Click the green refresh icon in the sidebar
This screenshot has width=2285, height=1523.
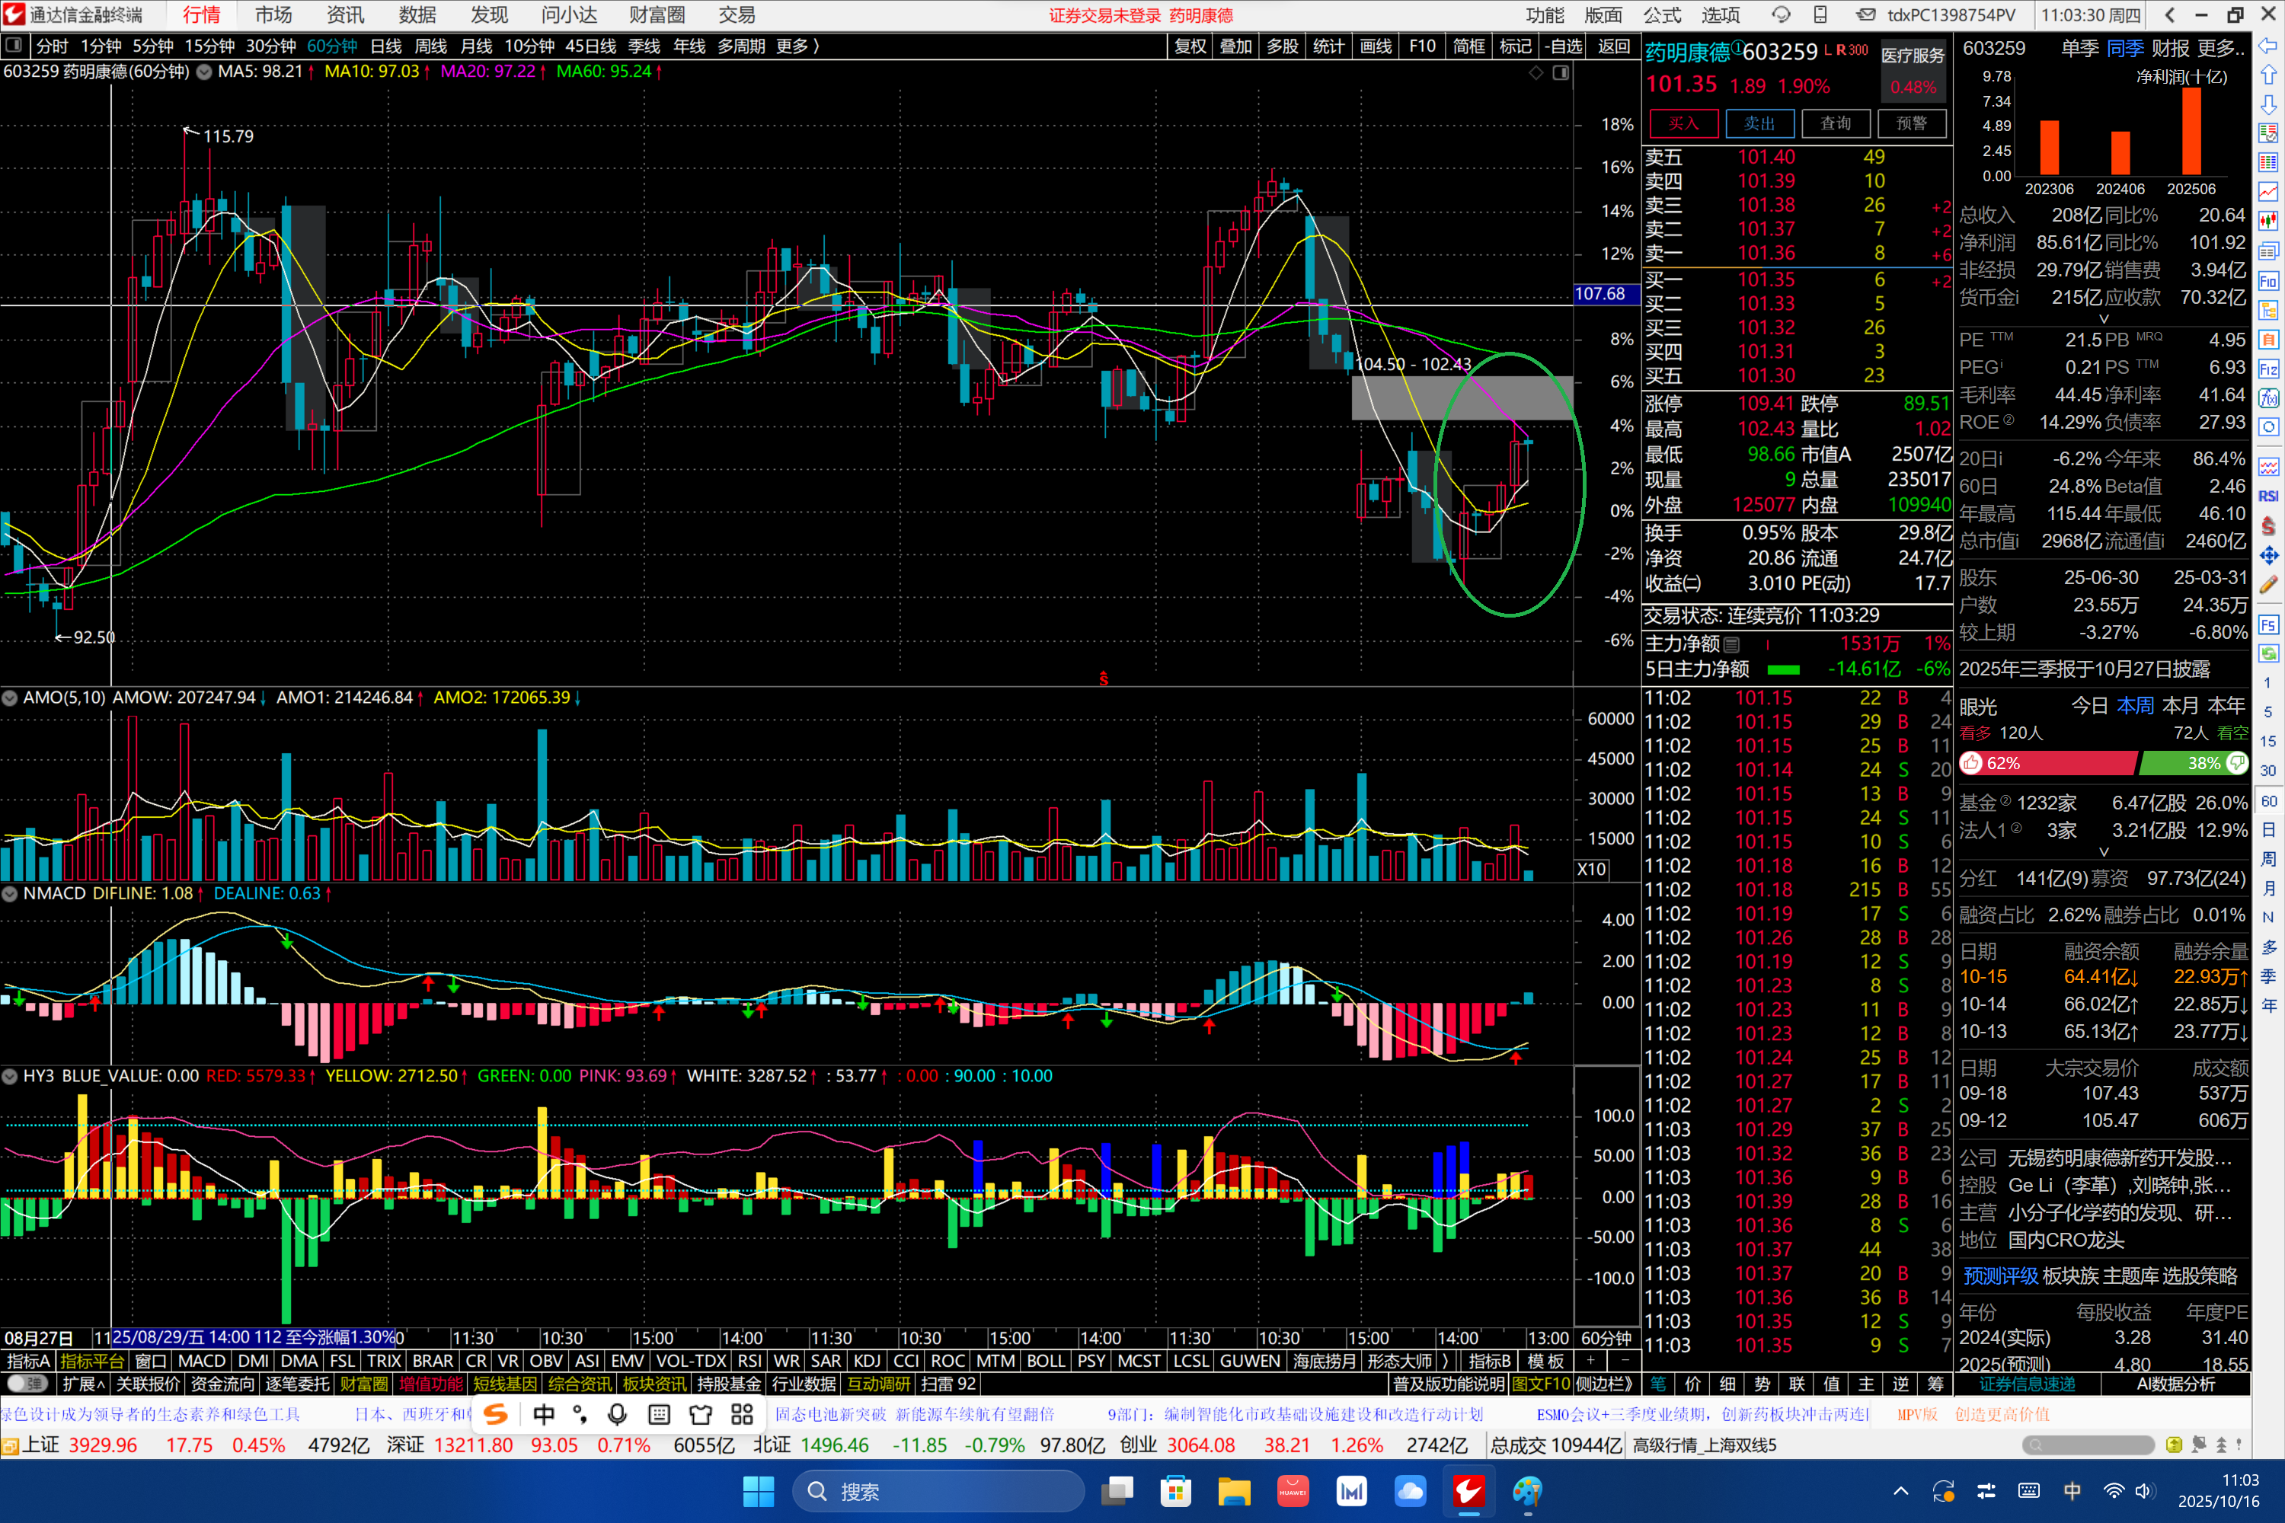tap(2268, 653)
